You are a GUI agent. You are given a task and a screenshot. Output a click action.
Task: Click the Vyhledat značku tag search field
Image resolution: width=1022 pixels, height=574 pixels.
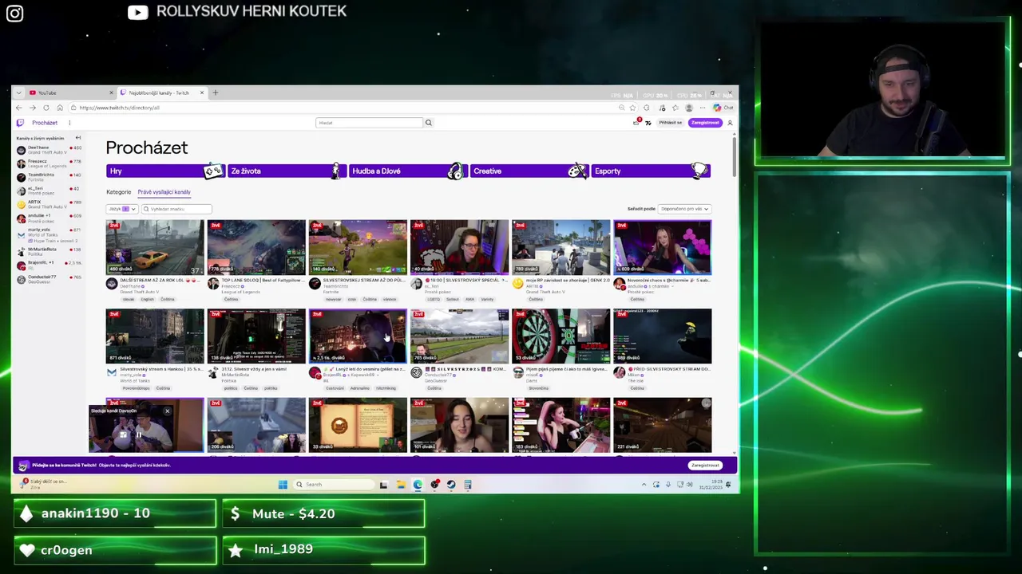pyautogui.click(x=176, y=209)
